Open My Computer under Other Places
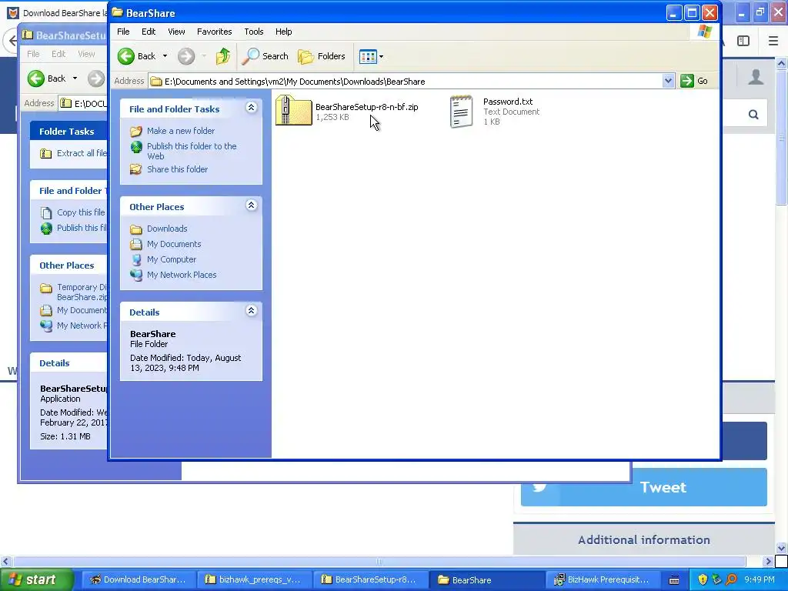The height and width of the screenshot is (591, 788). pos(172,259)
